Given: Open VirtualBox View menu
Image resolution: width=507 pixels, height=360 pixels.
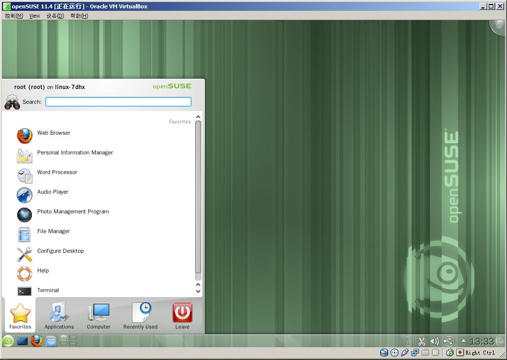Looking at the screenshot, I should [x=34, y=16].
